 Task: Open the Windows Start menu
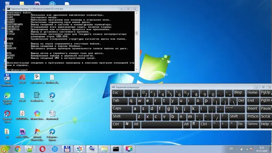coord(4,149)
